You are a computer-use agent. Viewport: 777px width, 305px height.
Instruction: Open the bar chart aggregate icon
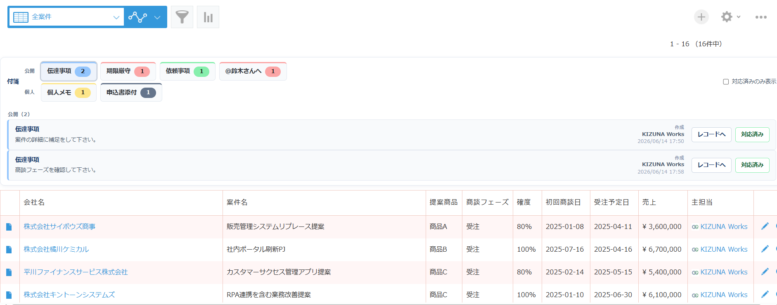[208, 17]
